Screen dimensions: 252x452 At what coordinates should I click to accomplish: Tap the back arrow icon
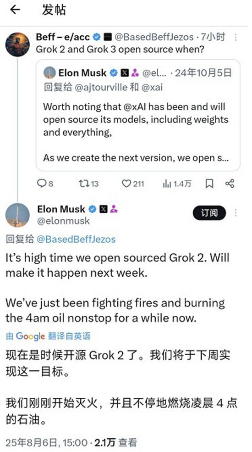[15, 10]
